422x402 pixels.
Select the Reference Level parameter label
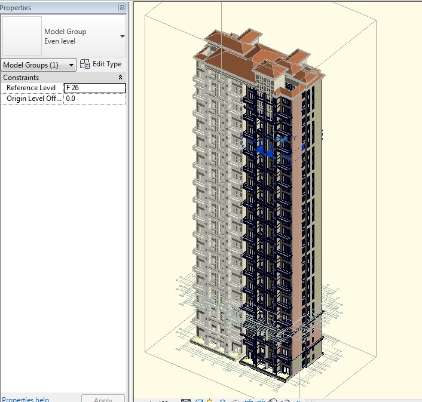coord(31,88)
